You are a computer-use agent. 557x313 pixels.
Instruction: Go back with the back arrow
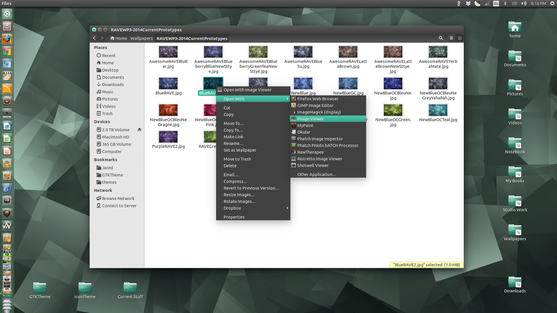[x=94, y=38]
